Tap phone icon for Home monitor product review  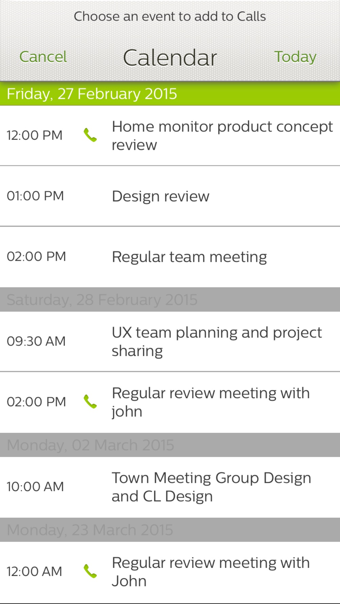[x=90, y=135]
